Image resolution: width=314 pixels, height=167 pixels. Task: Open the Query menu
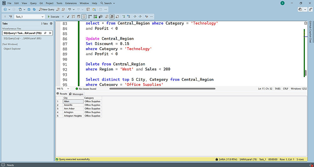click(33, 3)
